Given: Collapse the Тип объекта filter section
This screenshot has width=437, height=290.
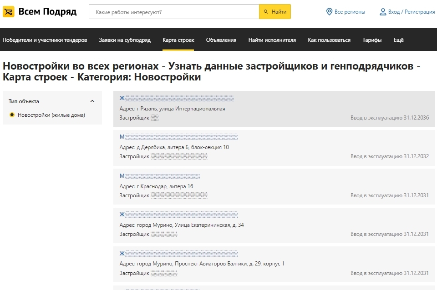Looking at the screenshot, I should pyautogui.click(x=92, y=101).
